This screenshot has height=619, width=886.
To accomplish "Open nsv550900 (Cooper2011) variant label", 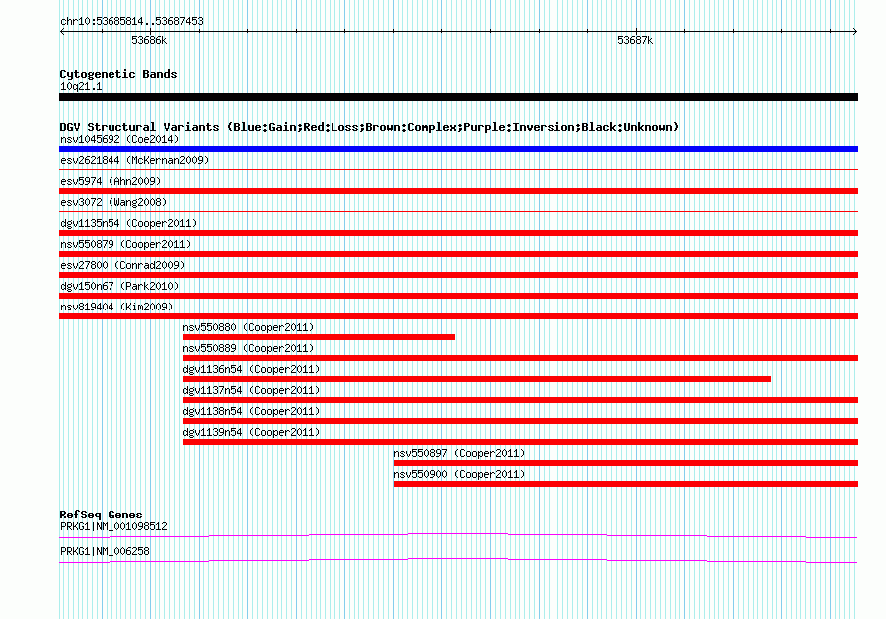I will click(459, 474).
